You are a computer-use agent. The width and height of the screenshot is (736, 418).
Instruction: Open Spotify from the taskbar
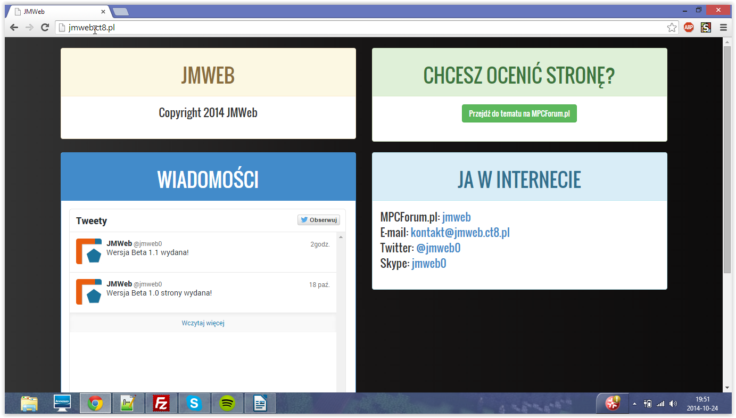pyautogui.click(x=227, y=404)
